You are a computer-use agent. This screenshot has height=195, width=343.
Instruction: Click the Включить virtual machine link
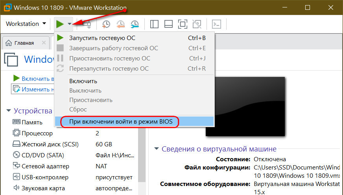click(x=33, y=78)
